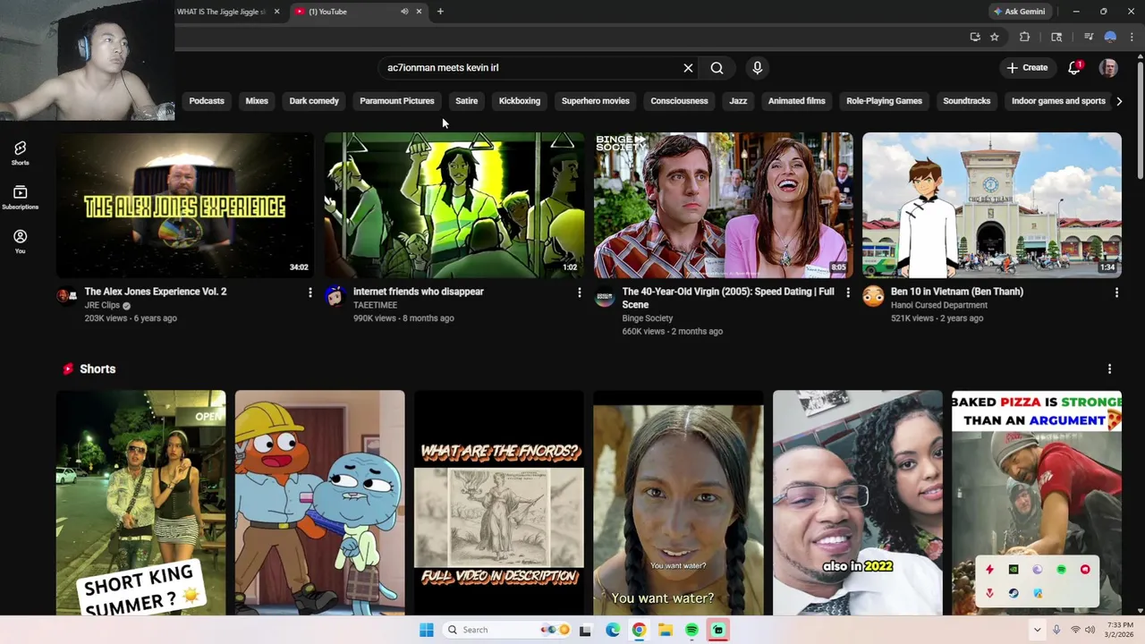This screenshot has height=644, width=1145.
Task: Open TAEETIMEE channel link
Action: (x=375, y=305)
